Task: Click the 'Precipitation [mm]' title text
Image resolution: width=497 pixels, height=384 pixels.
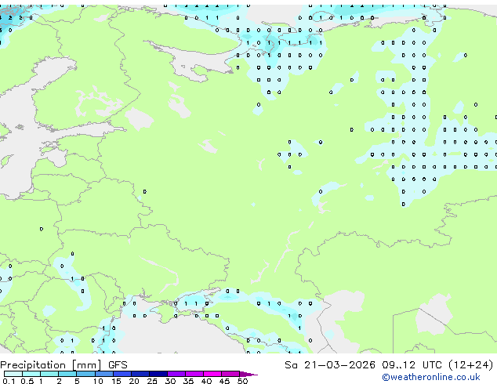Action: click(x=51, y=365)
